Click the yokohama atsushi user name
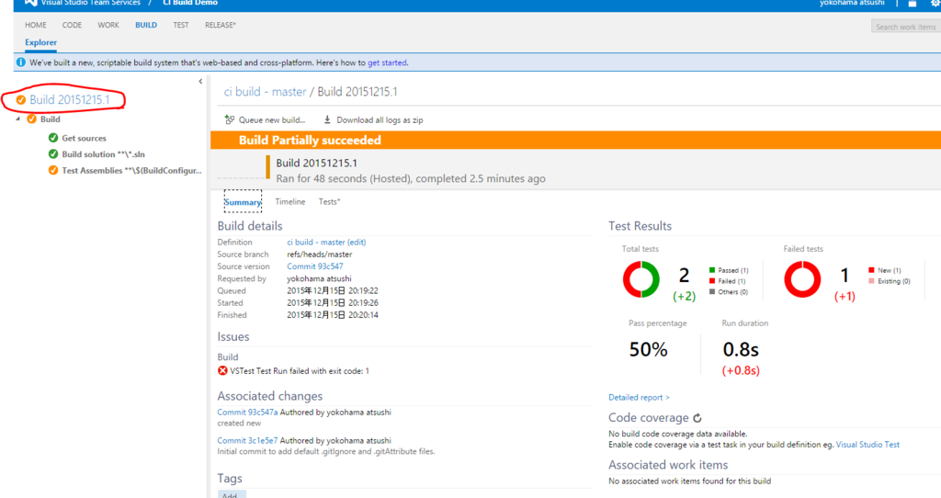This screenshot has width=941, height=498. coord(852,3)
